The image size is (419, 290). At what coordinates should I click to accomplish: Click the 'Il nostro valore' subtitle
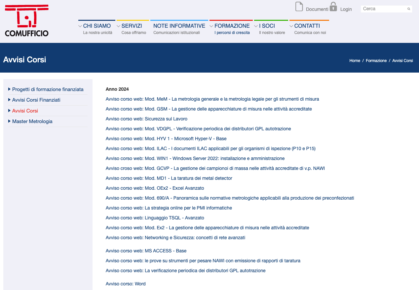[x=272, y=33]
